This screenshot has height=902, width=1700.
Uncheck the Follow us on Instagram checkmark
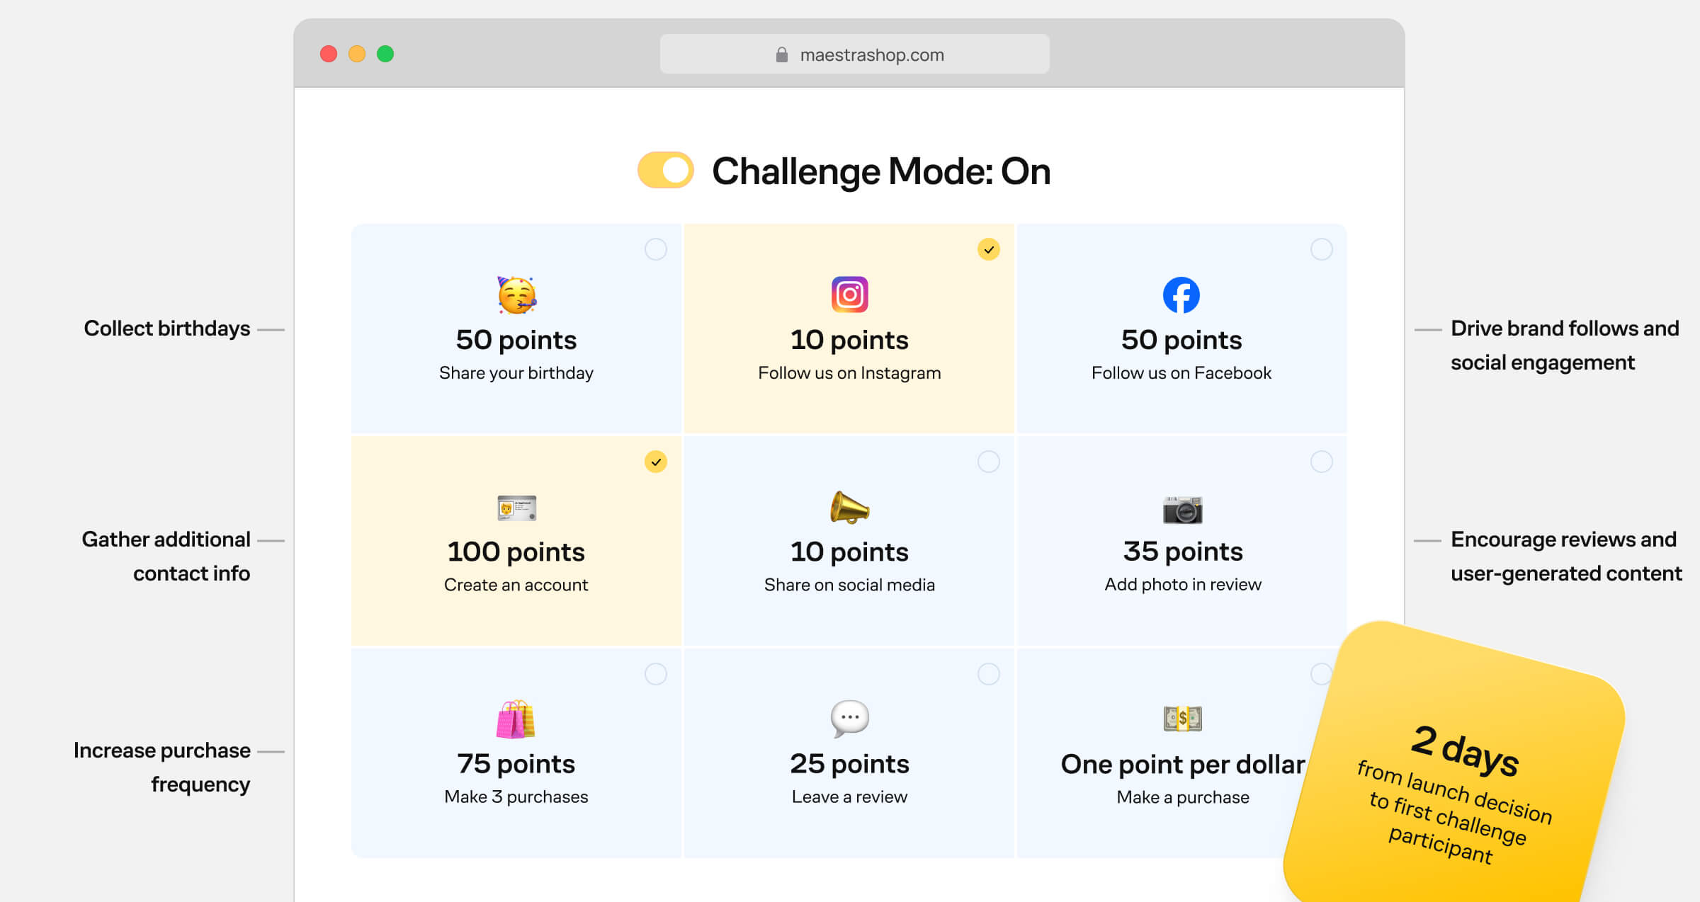(x=989, y=249)
